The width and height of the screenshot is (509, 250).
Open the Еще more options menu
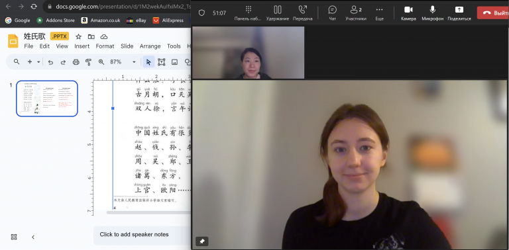point(380,13)
